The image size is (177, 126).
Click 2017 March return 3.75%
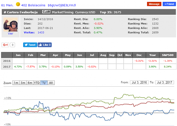point(43,67)
